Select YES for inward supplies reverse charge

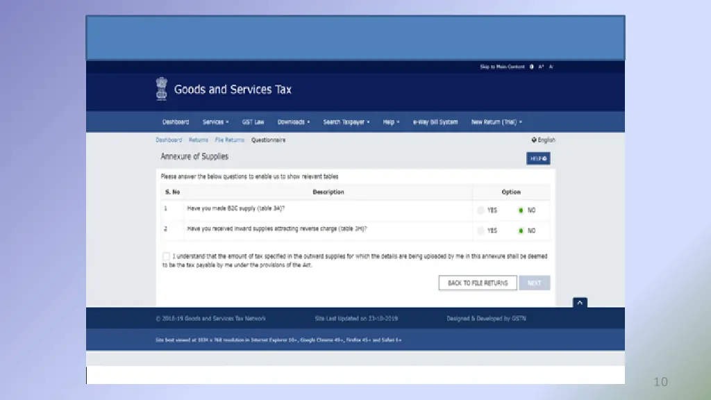481,231
